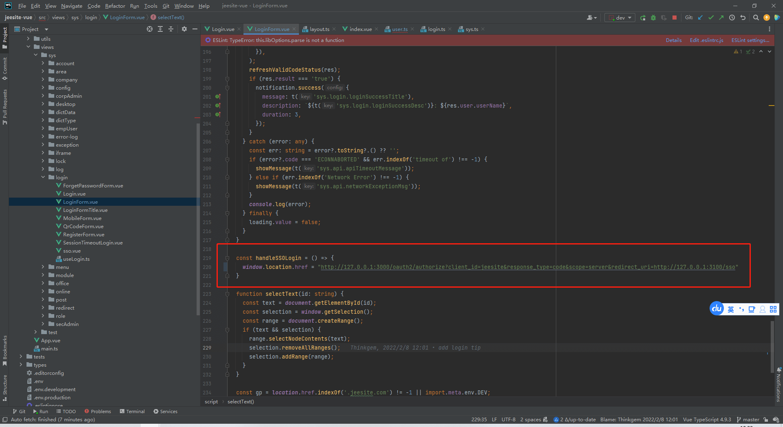Click the Git commit checkmark icon

pyautogui.click(x=711, y=18)
